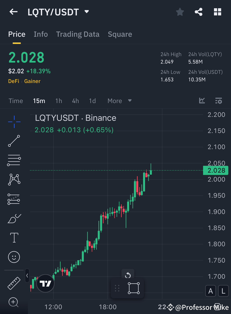Select the crosshair cursor tool
The width and height of the screenshot is (231, 314).
click(x=14, y=121)
